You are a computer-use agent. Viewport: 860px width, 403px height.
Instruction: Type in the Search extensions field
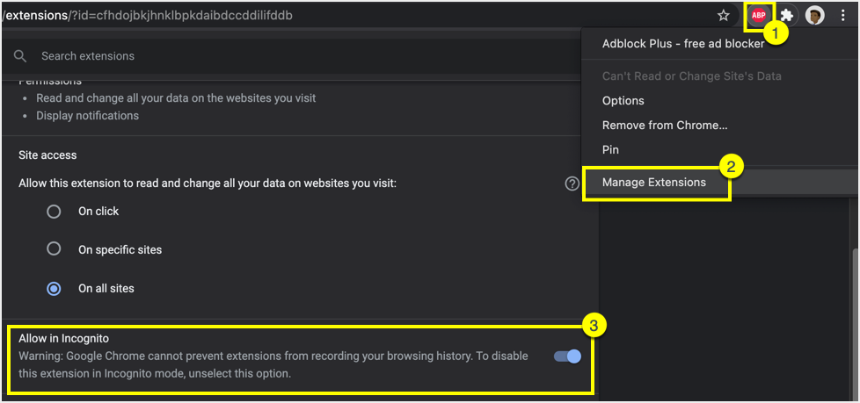tap(264, 56)
